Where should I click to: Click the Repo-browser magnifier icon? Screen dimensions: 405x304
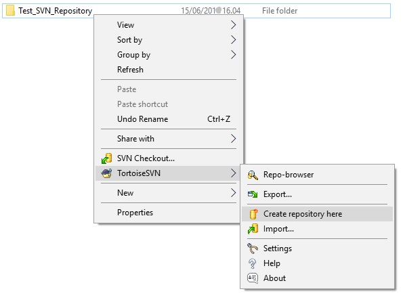253,175
